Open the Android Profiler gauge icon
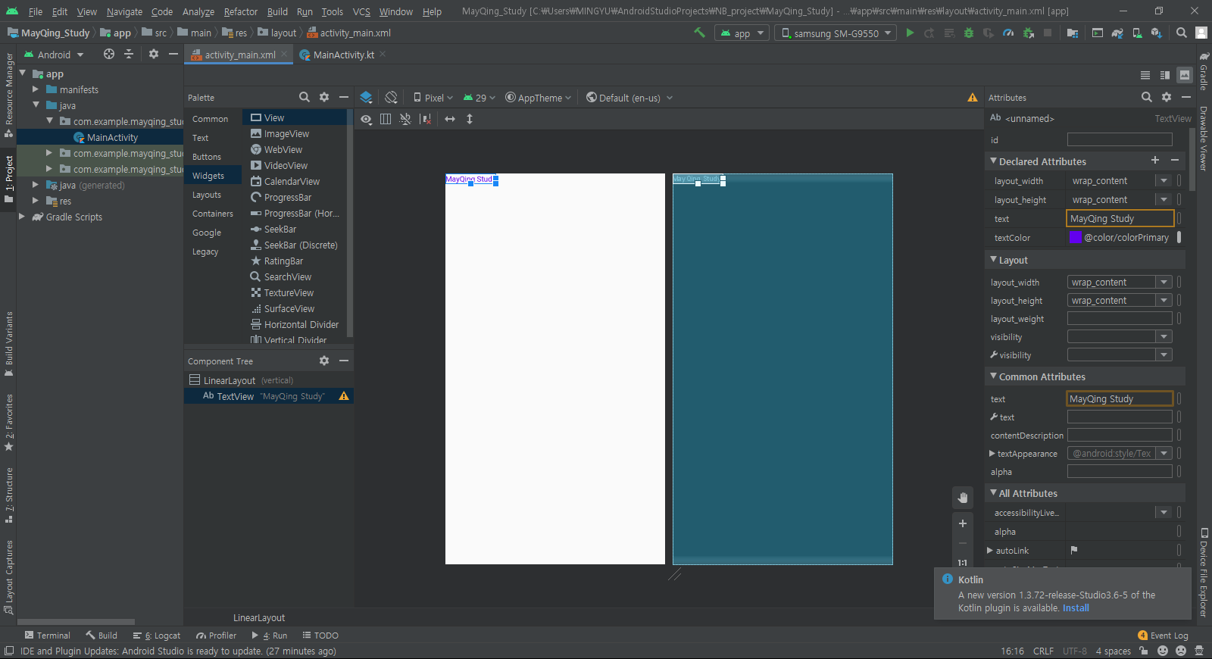The width and height of the screenshot is (1212, 659). tap(1008, 33)
